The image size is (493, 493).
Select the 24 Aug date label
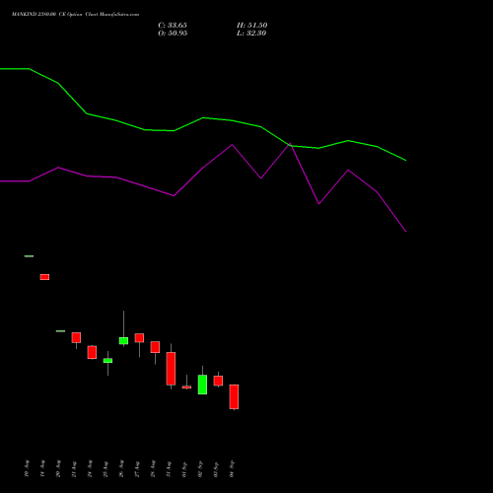click(90, 469)
